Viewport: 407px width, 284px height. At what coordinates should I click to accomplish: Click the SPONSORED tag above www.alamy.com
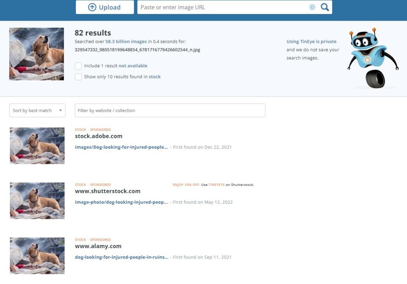(100, 240)
